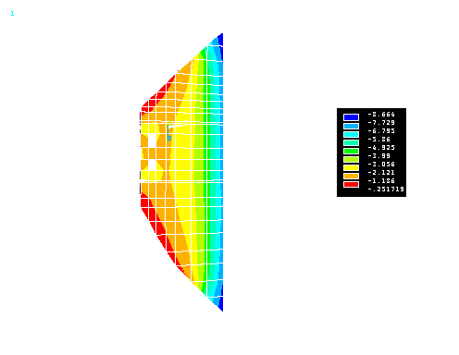This screenshot has width=459, height=355.
Task: Click the yellow legend color box
Action: 351,168
